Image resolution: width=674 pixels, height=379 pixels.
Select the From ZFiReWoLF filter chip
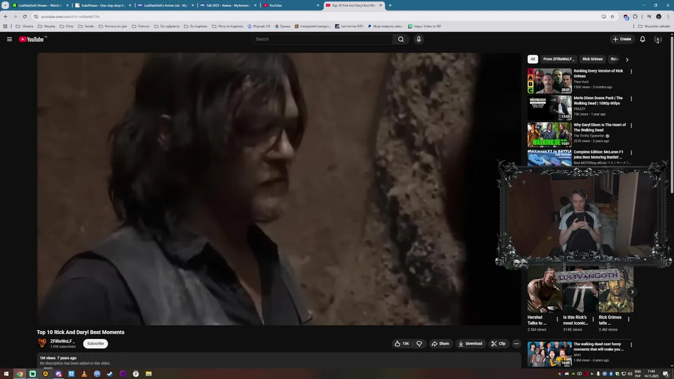point(559,59)
